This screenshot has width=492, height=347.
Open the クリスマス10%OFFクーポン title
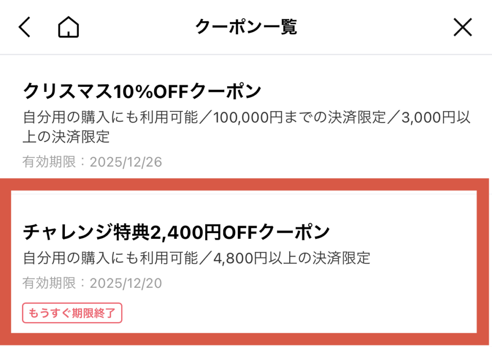point(142,91)
